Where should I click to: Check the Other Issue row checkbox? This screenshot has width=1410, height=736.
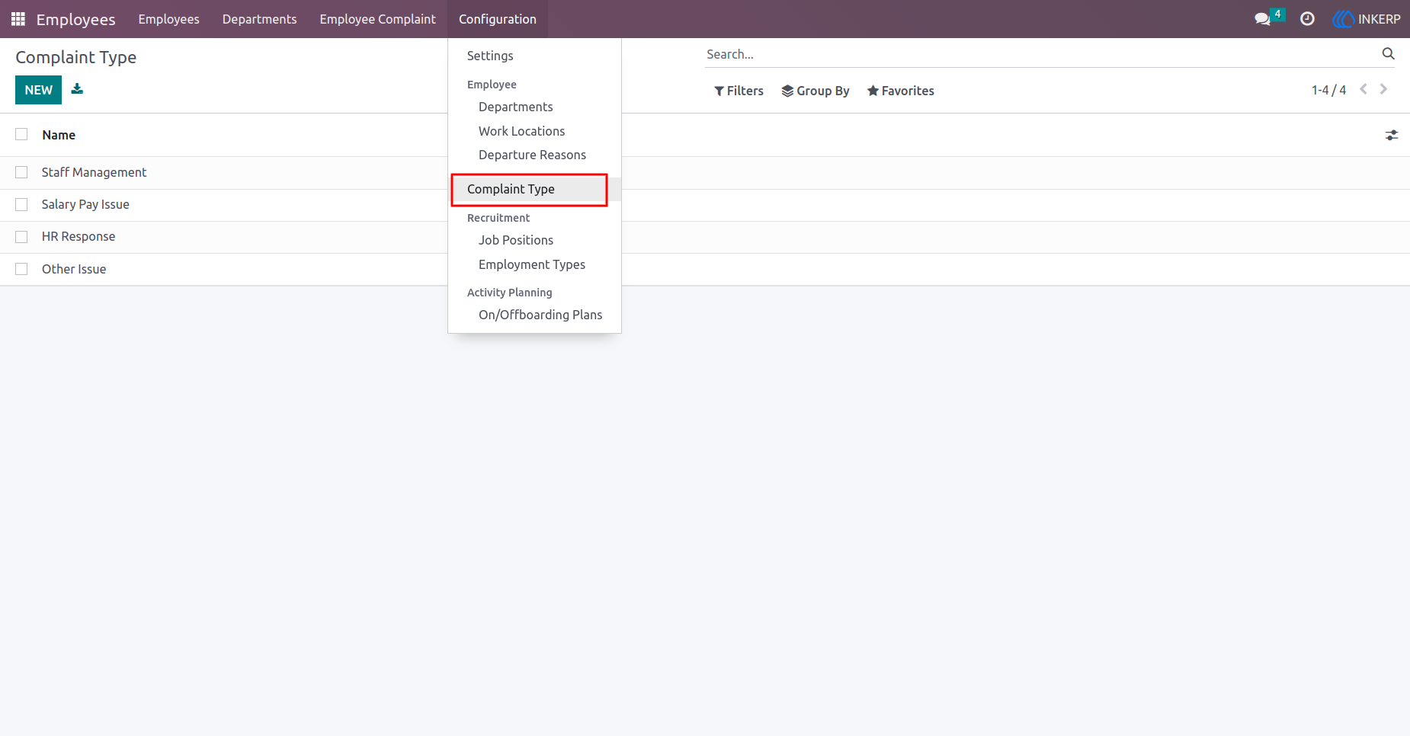(21, 269)
